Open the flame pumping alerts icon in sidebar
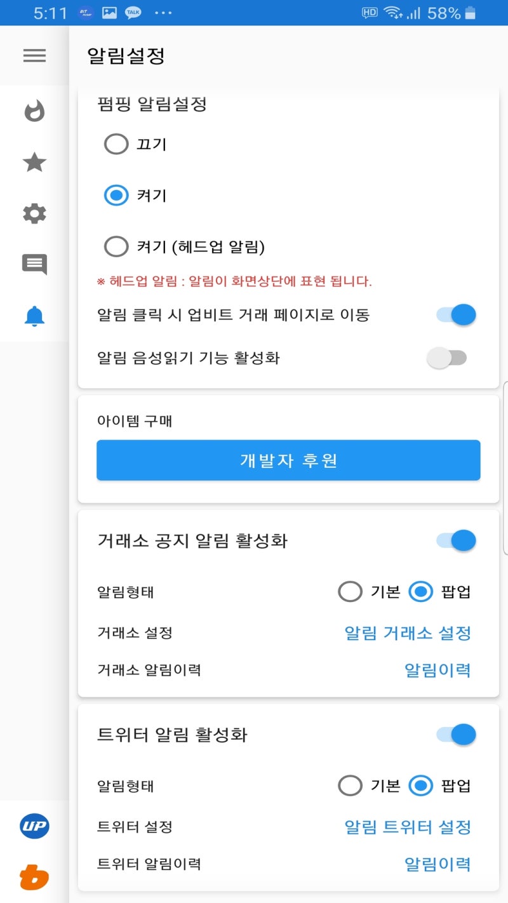Viewport: 508px width, 903px height. (x=34, y=111)
